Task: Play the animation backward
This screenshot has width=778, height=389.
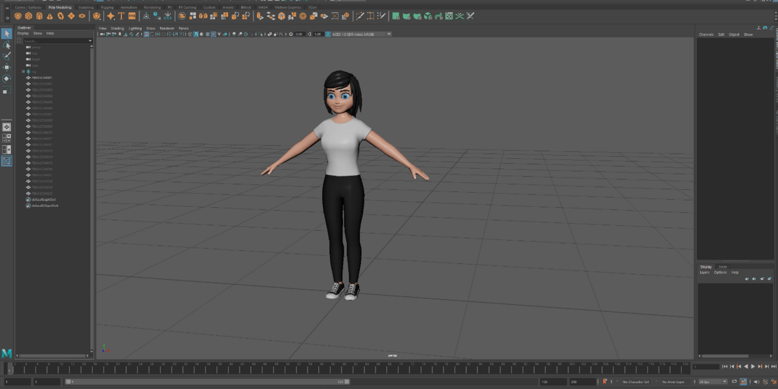Action: 746,367
